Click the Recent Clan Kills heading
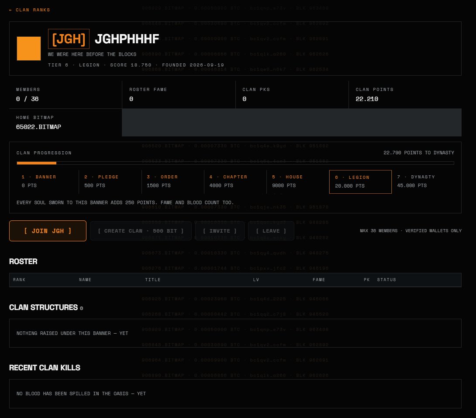The width and height of the screenshot is (476, 418). [45, 368]
